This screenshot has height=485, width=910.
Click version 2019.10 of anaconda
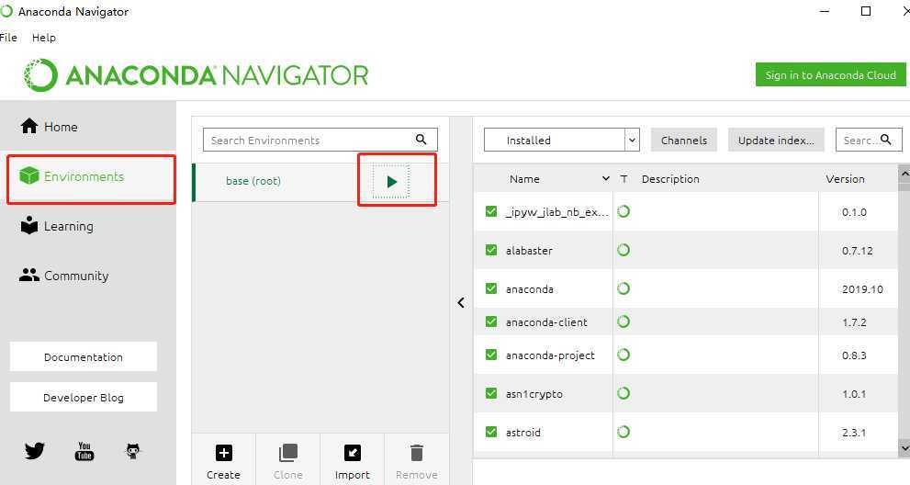point(862,289)
